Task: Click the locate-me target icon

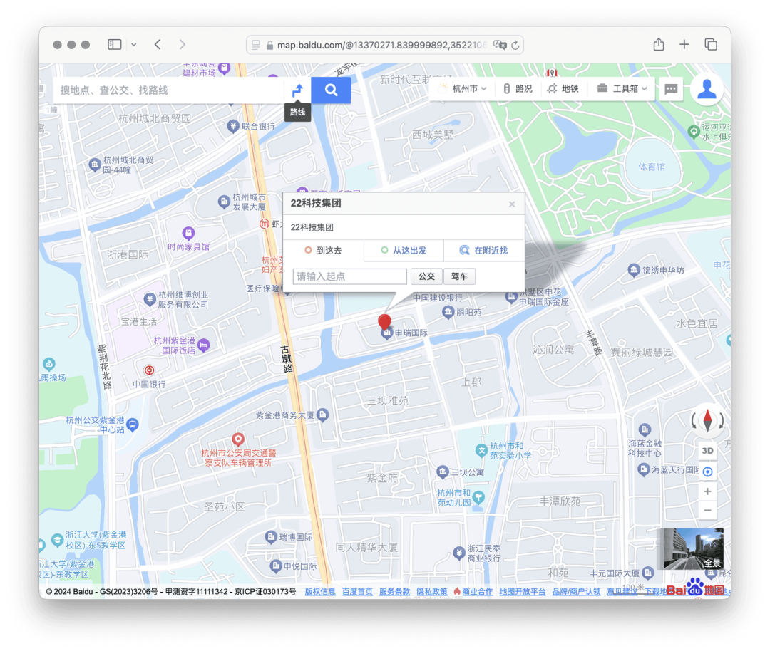Action: tap(707, 472)
